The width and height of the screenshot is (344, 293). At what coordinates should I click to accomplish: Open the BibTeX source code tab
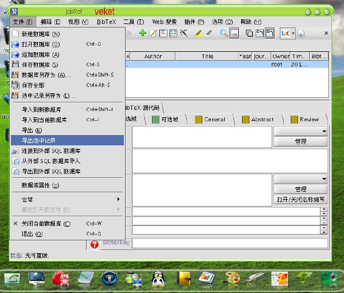pos(143,108)
